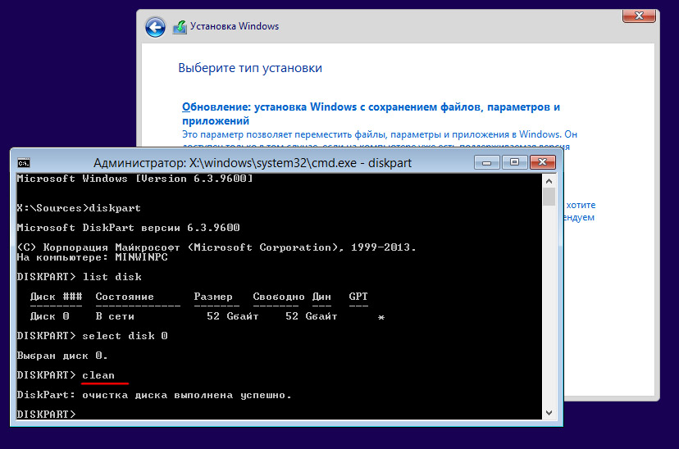Click the console scrollbar thumb
Screen dimensions: 679x449
pyautogui.click(x=549, y=197)
